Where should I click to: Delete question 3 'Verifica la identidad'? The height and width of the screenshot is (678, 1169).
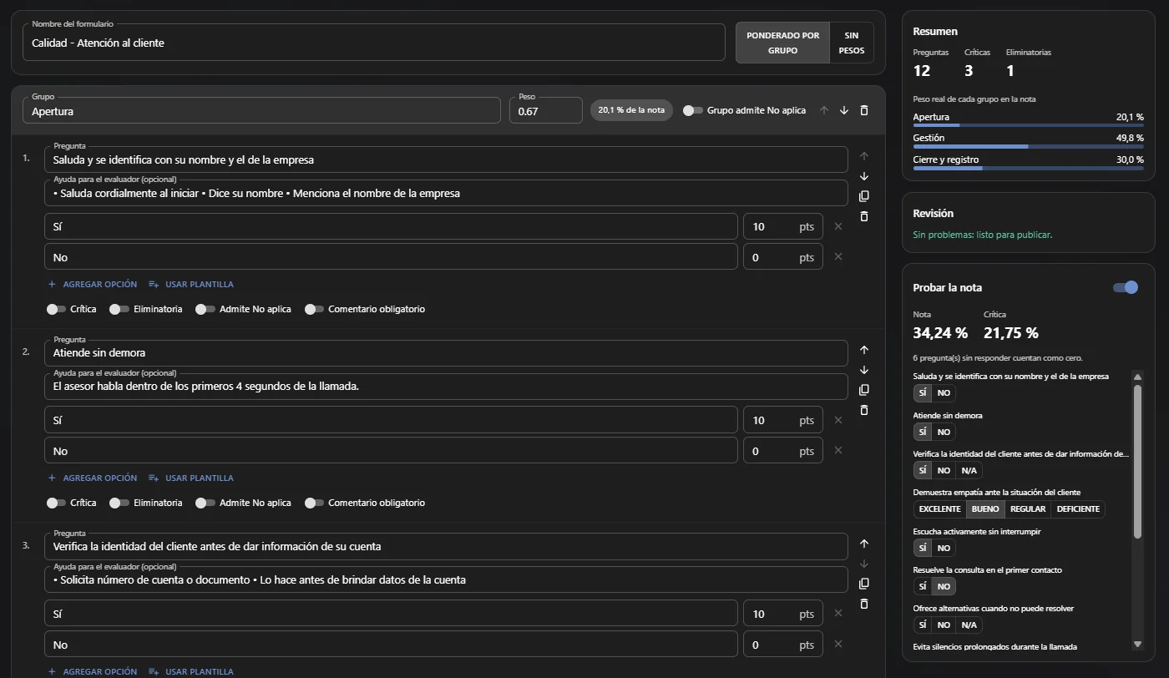[864, 604]
